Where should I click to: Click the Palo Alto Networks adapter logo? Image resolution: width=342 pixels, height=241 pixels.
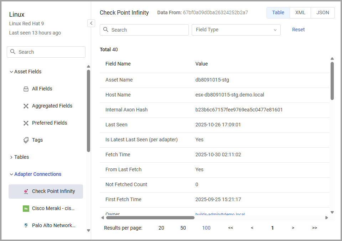(26, 226)
